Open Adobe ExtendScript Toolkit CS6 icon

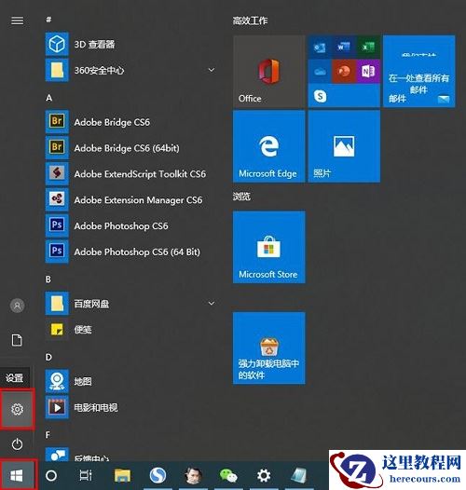57,173
